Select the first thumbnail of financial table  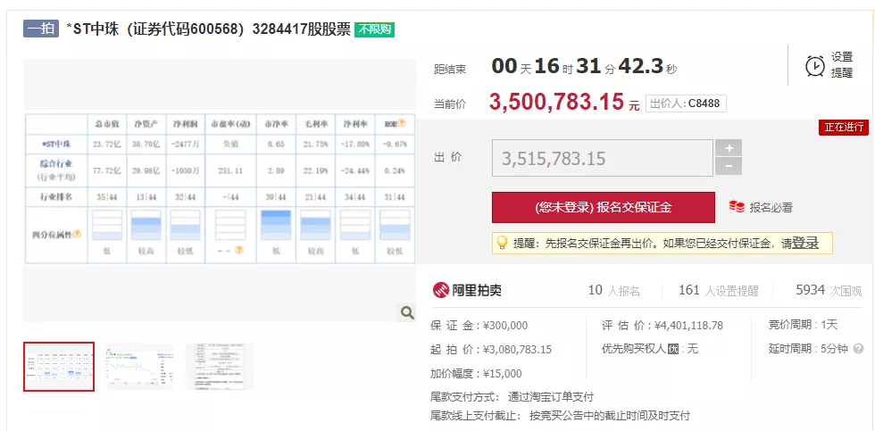point(59,367)
